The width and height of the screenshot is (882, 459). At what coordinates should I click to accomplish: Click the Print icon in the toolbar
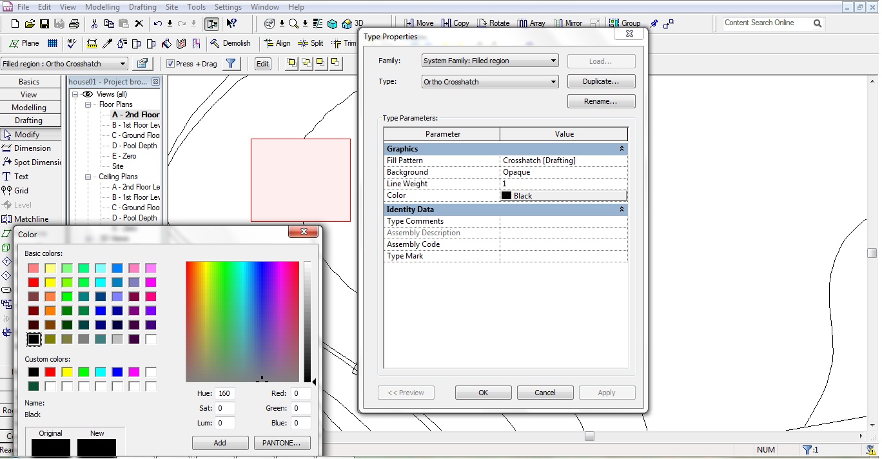(74, 24)
